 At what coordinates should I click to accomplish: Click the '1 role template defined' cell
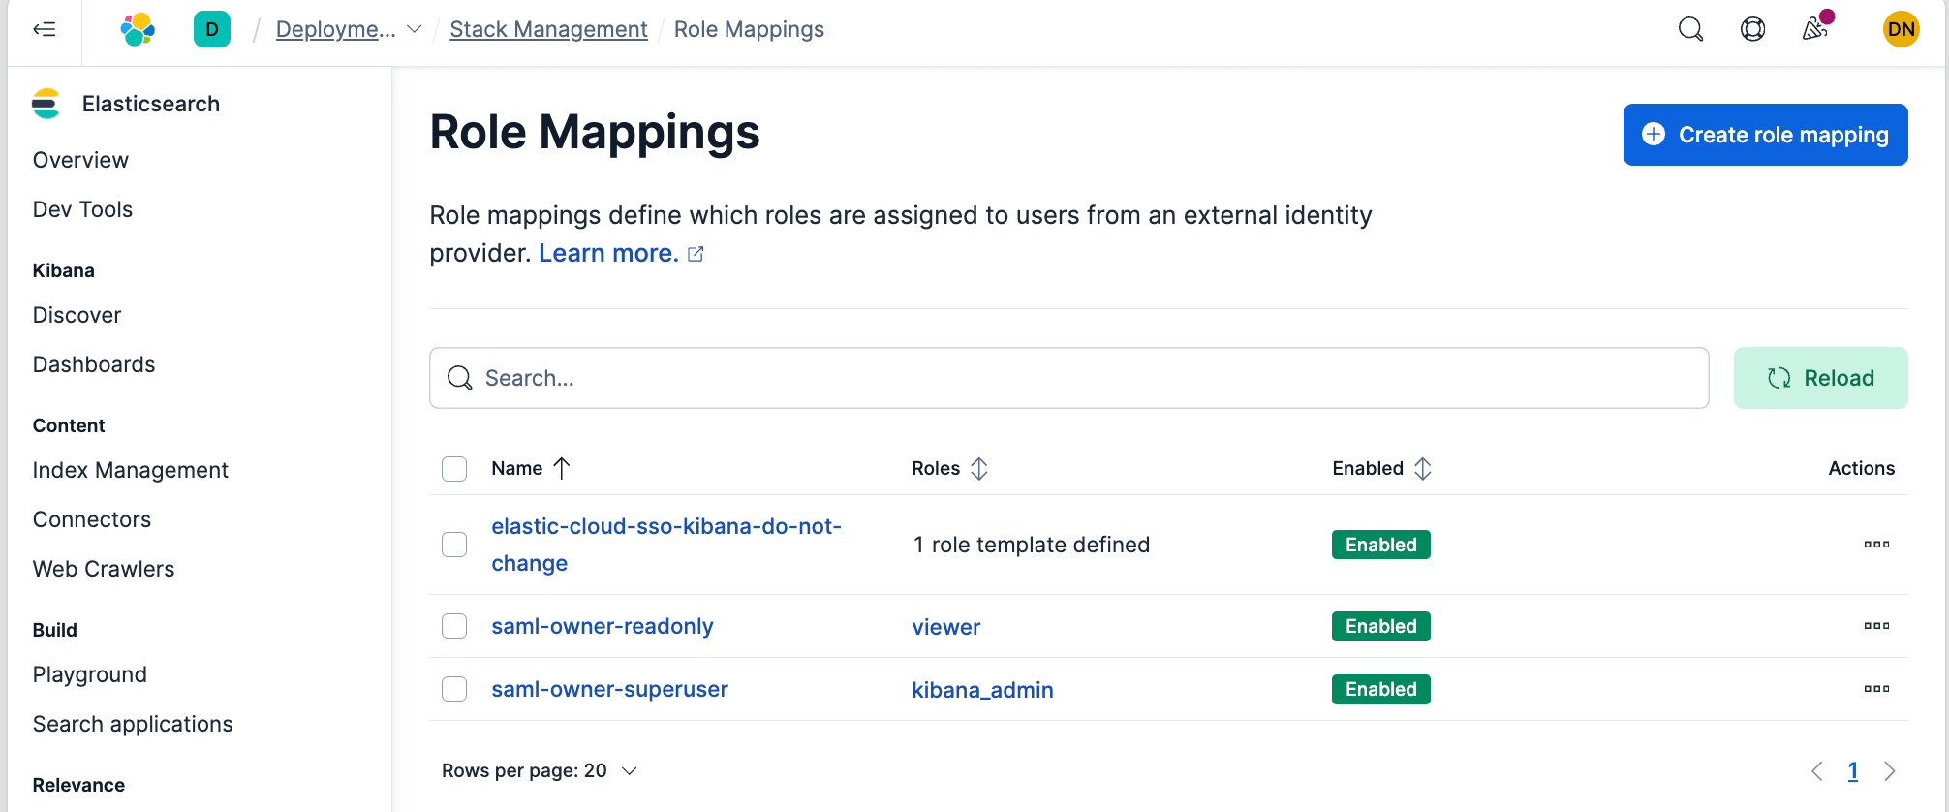coord(1032,545)
